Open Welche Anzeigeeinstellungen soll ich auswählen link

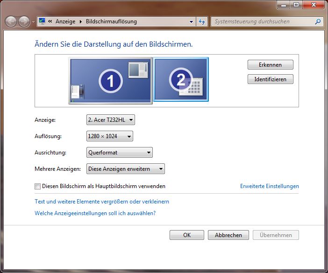(x=95, y=213)
